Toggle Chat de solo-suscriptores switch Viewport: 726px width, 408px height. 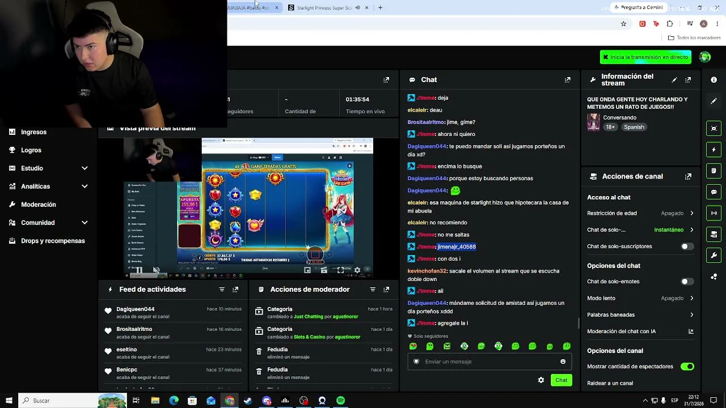(687, 246)
